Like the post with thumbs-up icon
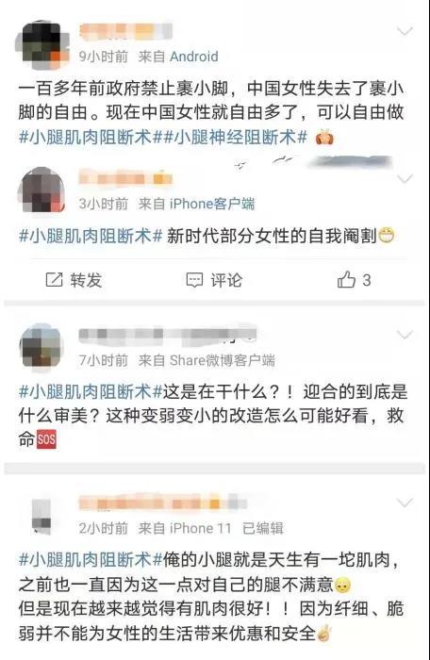Image resolution: width=430 pixels, height=660 pixels. 346,279
